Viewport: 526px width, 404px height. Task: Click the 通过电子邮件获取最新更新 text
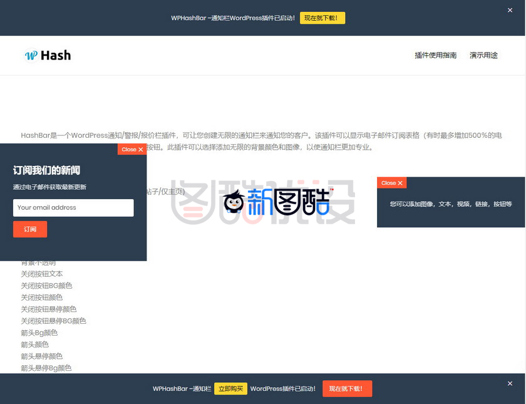point(49,187)
